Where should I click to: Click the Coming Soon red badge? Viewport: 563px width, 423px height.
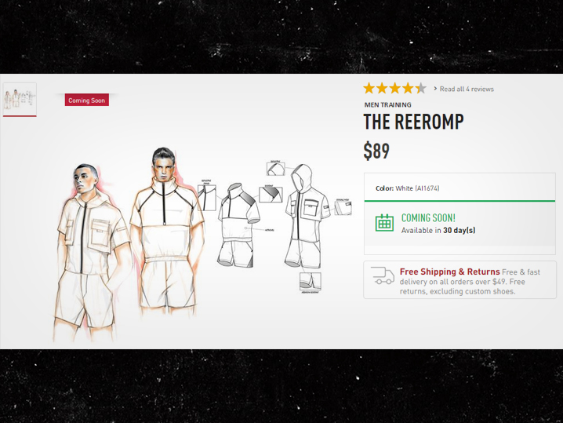point(87,100)
